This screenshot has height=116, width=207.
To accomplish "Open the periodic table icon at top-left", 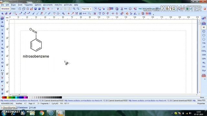I will tap(2, 18).
